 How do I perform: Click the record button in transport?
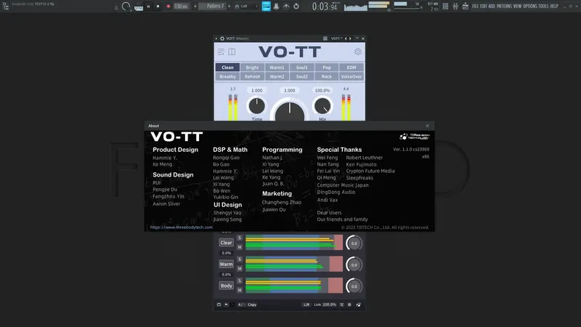168,7
